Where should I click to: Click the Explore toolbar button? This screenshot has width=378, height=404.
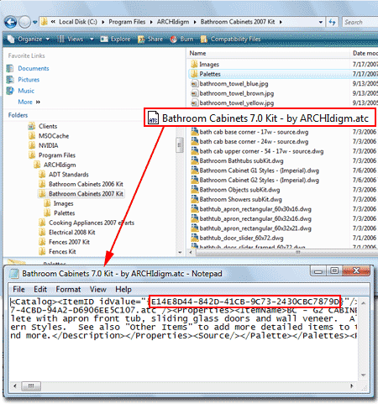[x=115, y=39]
